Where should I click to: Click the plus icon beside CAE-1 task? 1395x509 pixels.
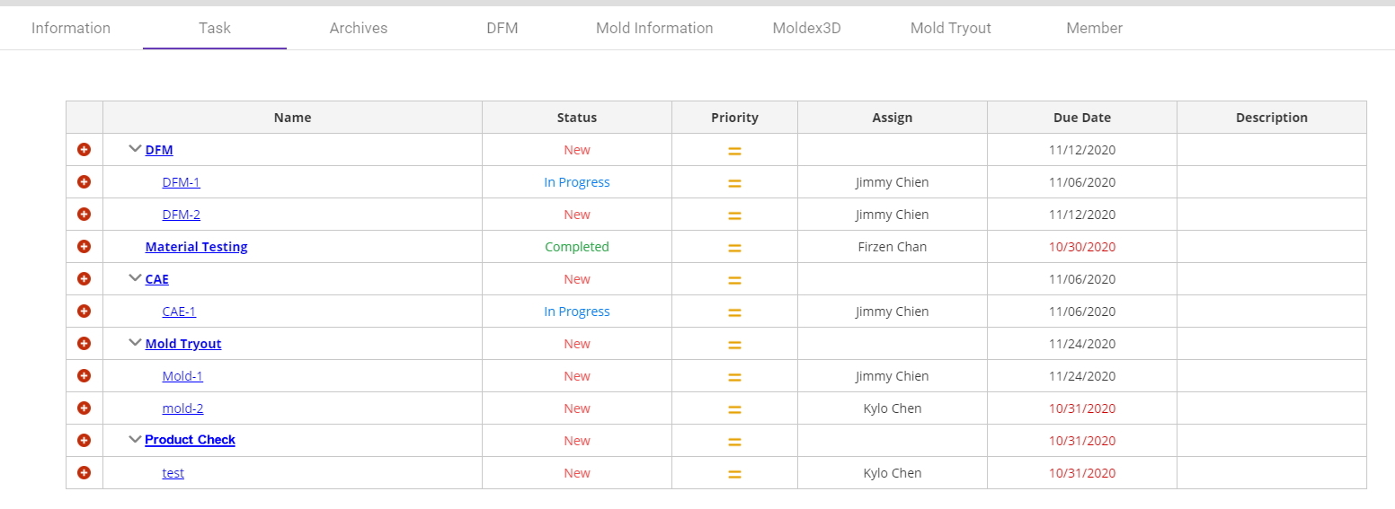click(84, 312)
